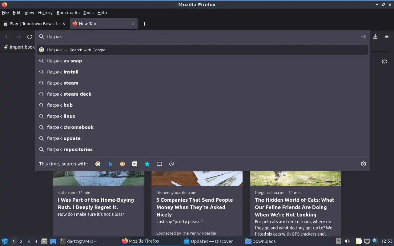
Task: Open the View menu
Action: 29,13
